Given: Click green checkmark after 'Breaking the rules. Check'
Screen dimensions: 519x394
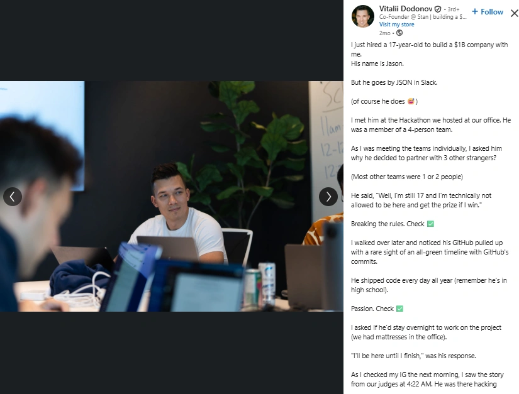Looking at the screenshot, I should click(x=430, y=224).
